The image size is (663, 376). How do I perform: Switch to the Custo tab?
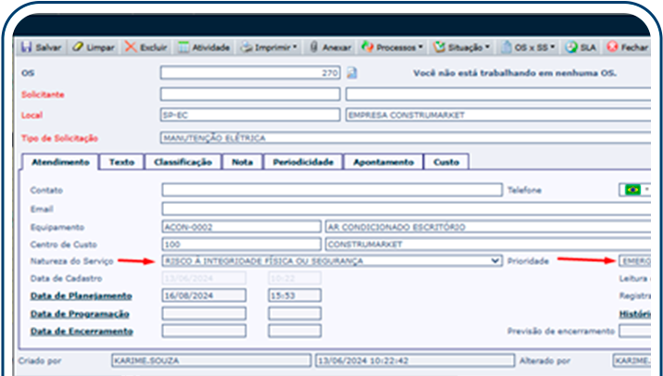[446, 162]
